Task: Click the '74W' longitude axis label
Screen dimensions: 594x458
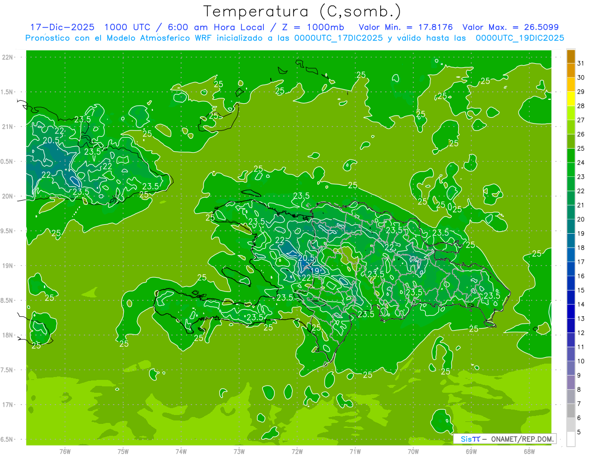Action: 181,452
